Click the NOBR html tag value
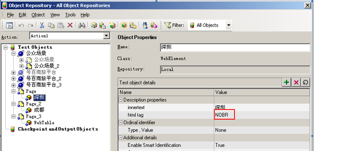Viewport: 338px width, 151px height. click(222, 115)
